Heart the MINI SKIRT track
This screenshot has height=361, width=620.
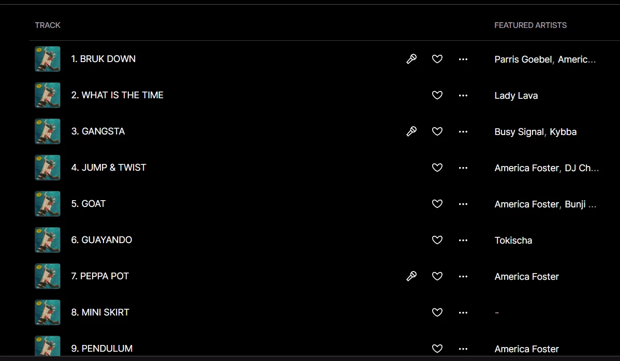437,312
